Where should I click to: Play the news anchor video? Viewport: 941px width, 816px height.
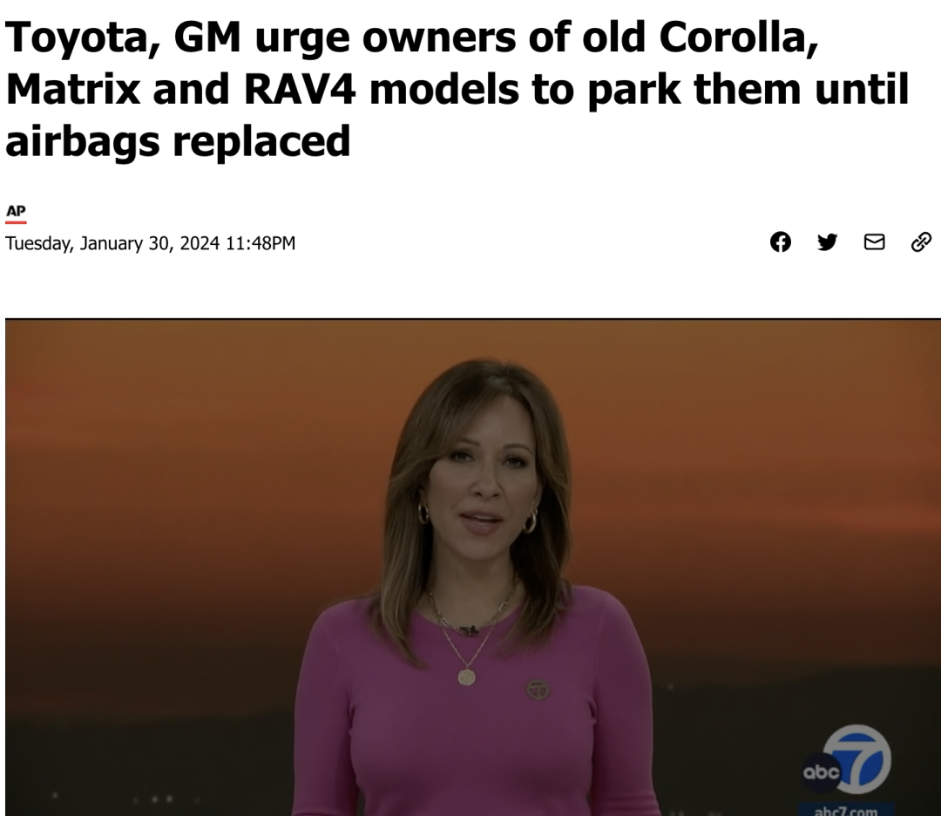[x=473, y=567]
